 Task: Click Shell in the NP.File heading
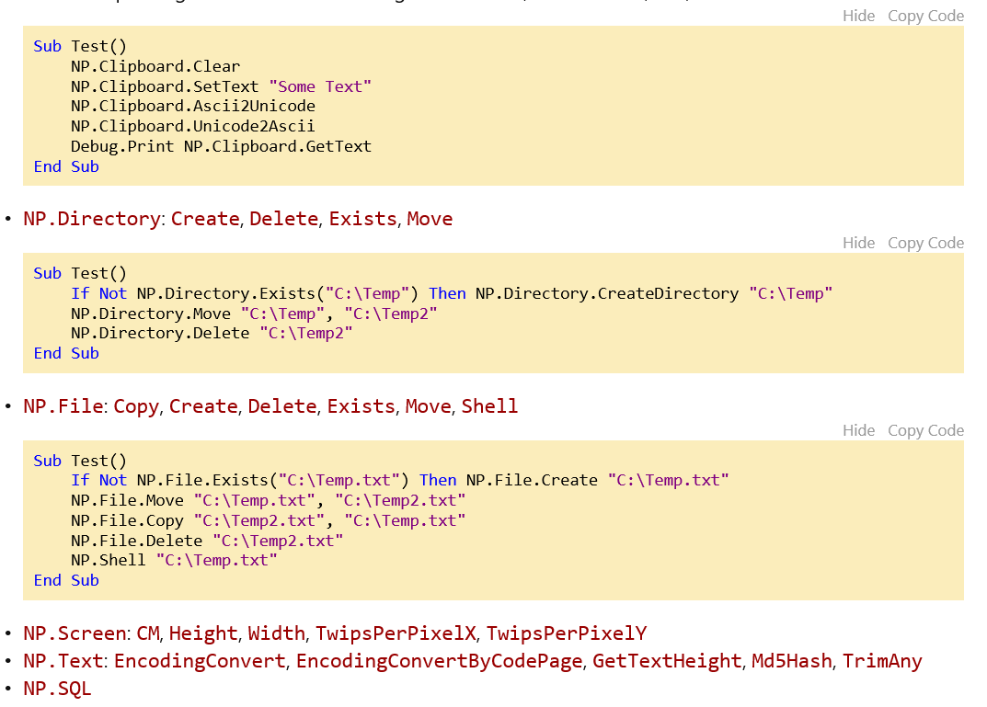coord(489,405)
